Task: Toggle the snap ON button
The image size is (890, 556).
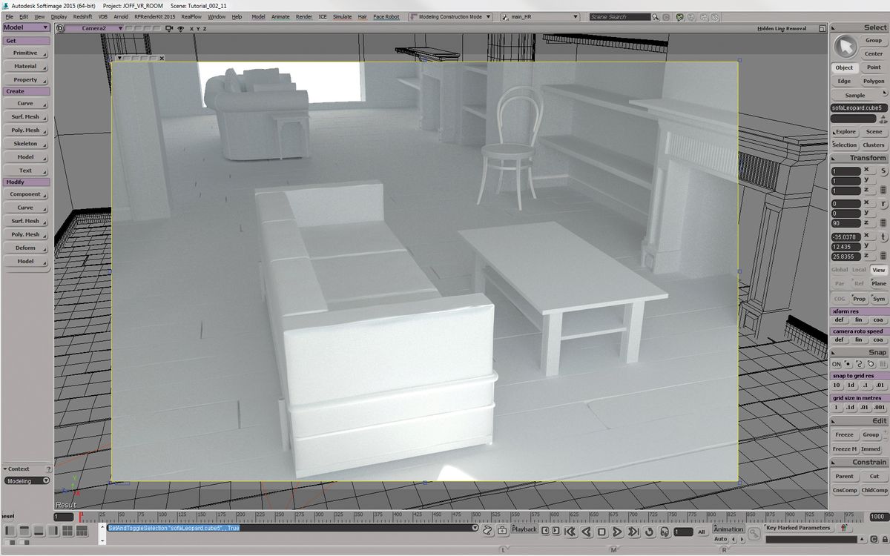Action: click(838, 364)
